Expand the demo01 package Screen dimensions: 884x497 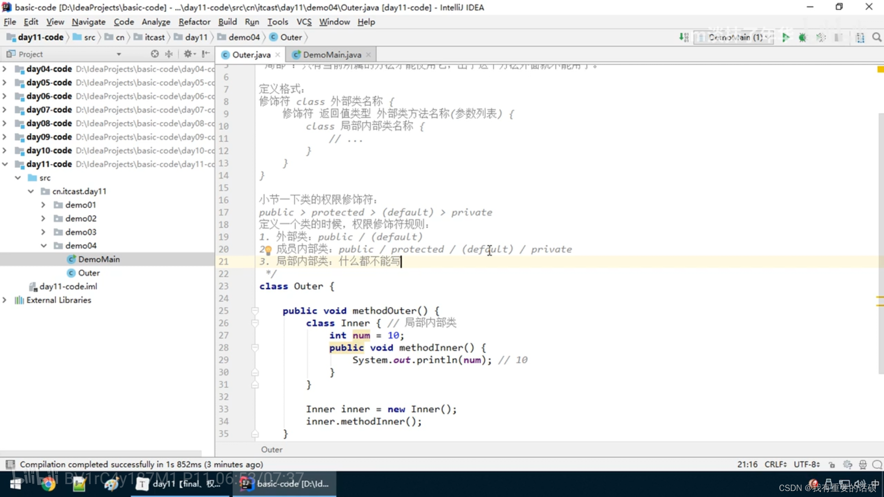coord(43,205)
